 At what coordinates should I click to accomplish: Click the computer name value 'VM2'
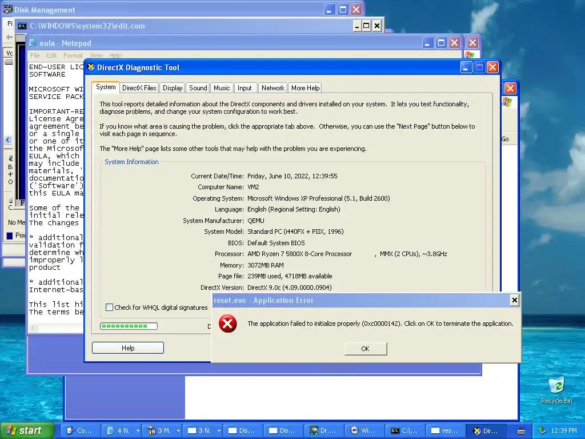pos(253,187)
